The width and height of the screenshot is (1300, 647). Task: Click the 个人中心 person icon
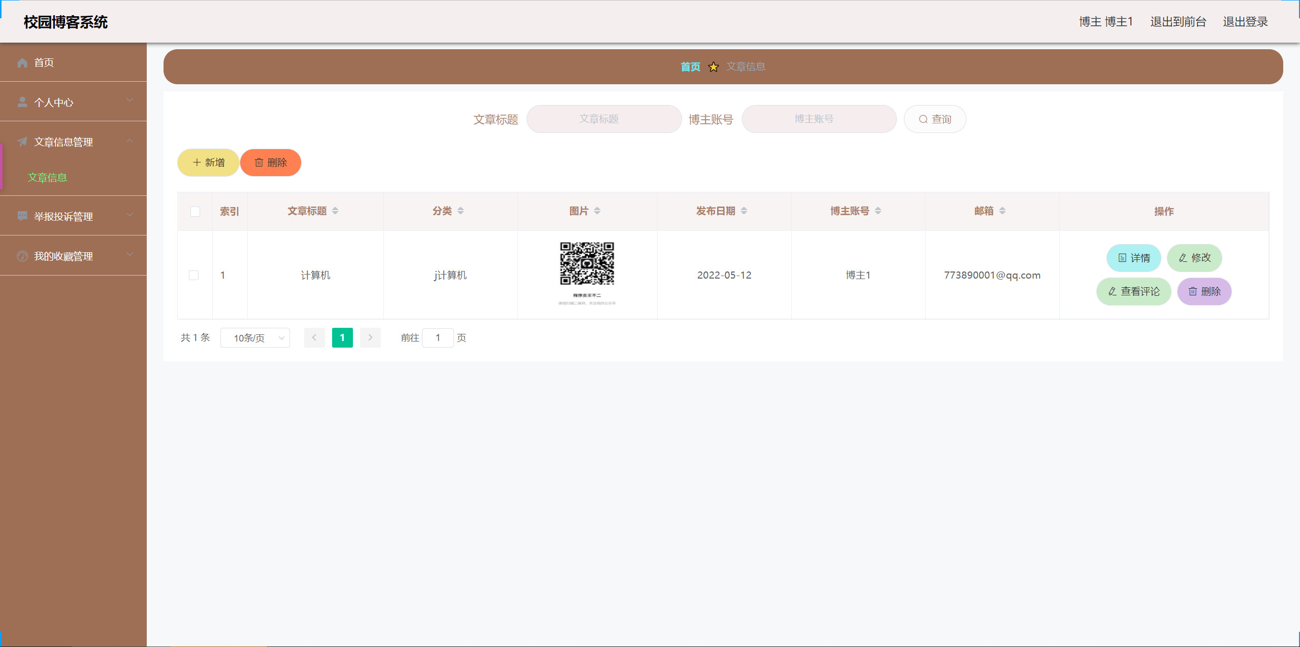coord(22,101)
